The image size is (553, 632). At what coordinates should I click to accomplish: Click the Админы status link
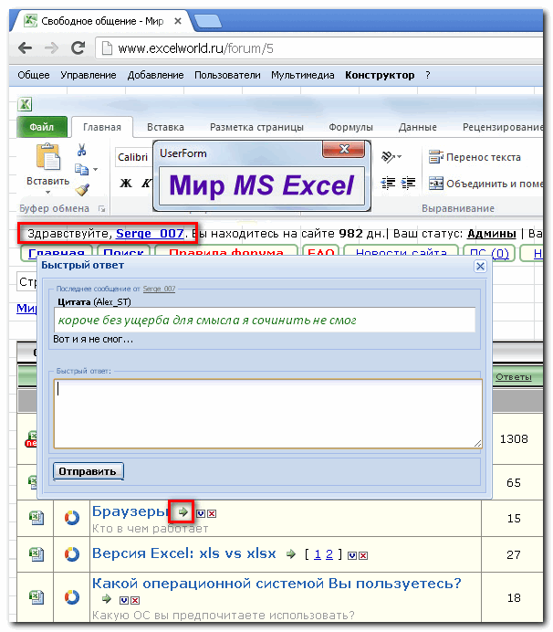491,234
